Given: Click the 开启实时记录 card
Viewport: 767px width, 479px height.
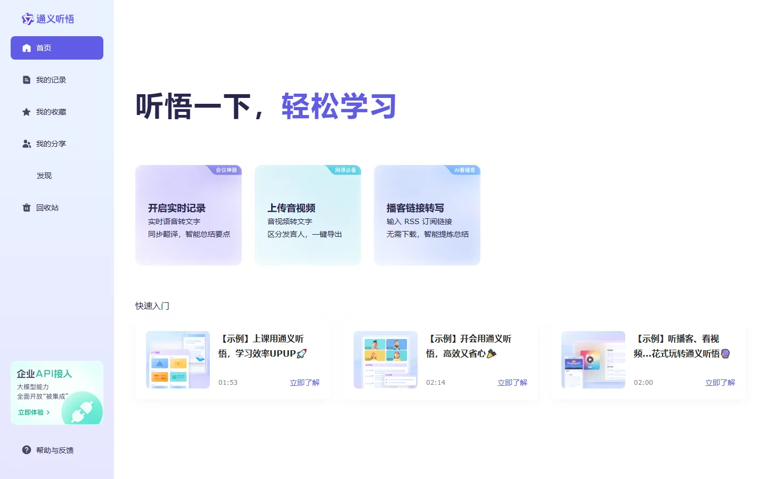Looking at the screenshot, I should coord(189,215).
